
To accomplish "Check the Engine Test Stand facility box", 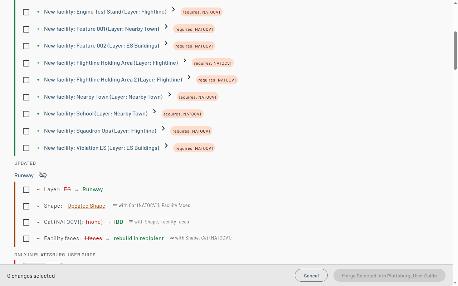I will click(x=26, y=12).
